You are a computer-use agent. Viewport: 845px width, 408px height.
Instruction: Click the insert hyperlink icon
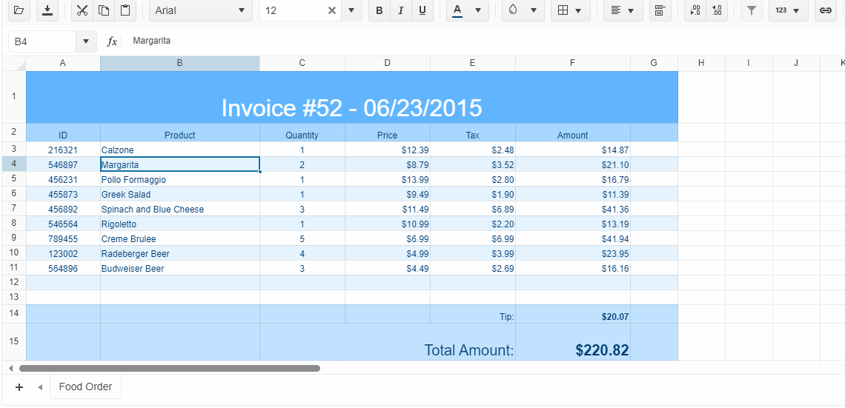pyautogui.click(x=825, y=10)
